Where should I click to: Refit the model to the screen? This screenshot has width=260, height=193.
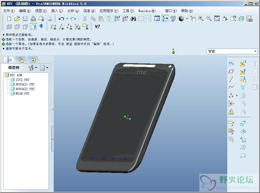tap(217, 19)
